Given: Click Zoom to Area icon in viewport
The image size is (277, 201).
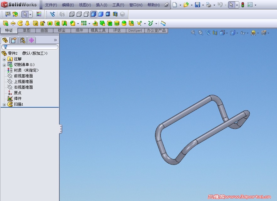Looking at the screenshot, I should pos(200,33).
